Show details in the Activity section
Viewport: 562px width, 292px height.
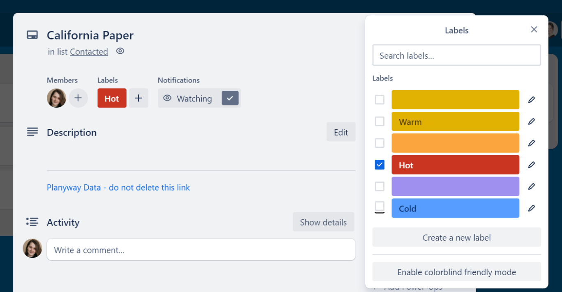point(323,222)
